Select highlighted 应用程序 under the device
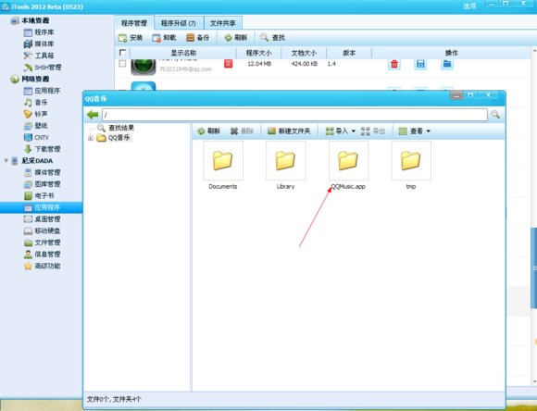537x411 pixels. pos(41,207)
